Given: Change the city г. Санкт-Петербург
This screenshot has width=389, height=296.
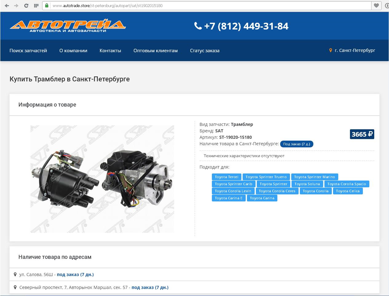Looking at the screenshot, I should (355, 50).
